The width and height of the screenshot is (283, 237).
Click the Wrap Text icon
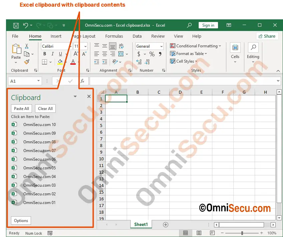click(x=121, y=46)
